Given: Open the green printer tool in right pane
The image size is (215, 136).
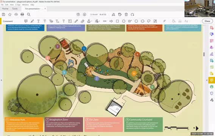Looking at the screenshot, I should click(212, 87).
